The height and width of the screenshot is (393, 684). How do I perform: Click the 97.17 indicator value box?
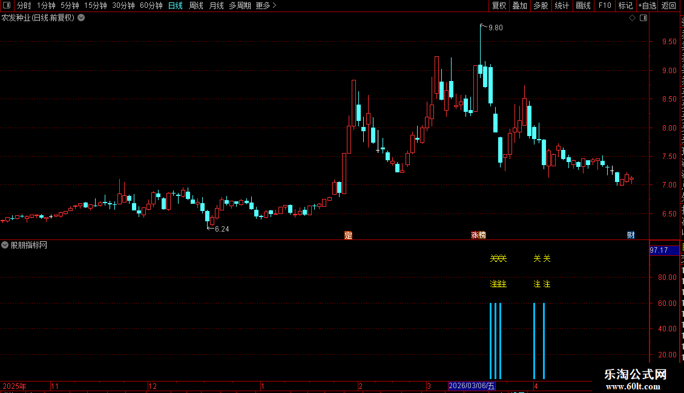(665, 250)
